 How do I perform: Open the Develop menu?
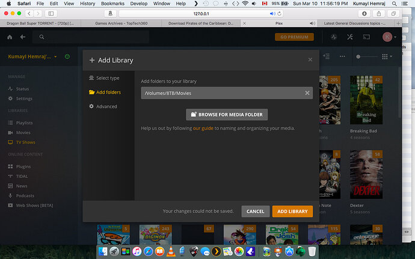[139, 4]
